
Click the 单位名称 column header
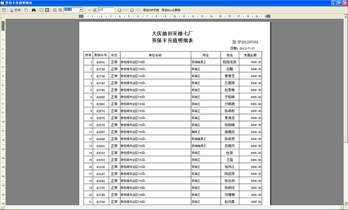[x=155, y=55]
